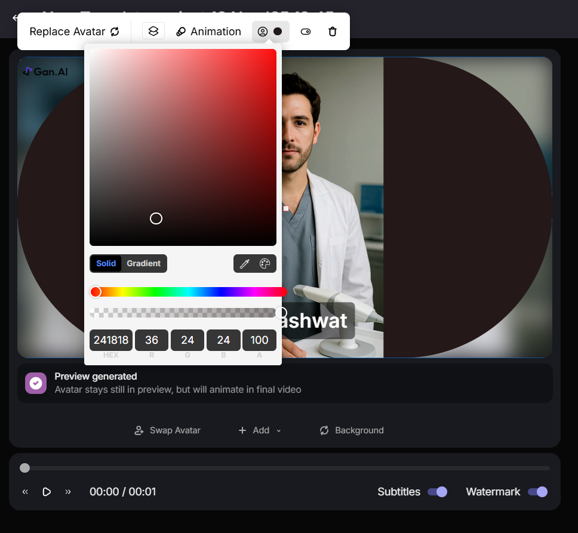Viewport: 578px width, 533px height.
Task: Open the avatar background color dropdown
Action: [270, 32]
